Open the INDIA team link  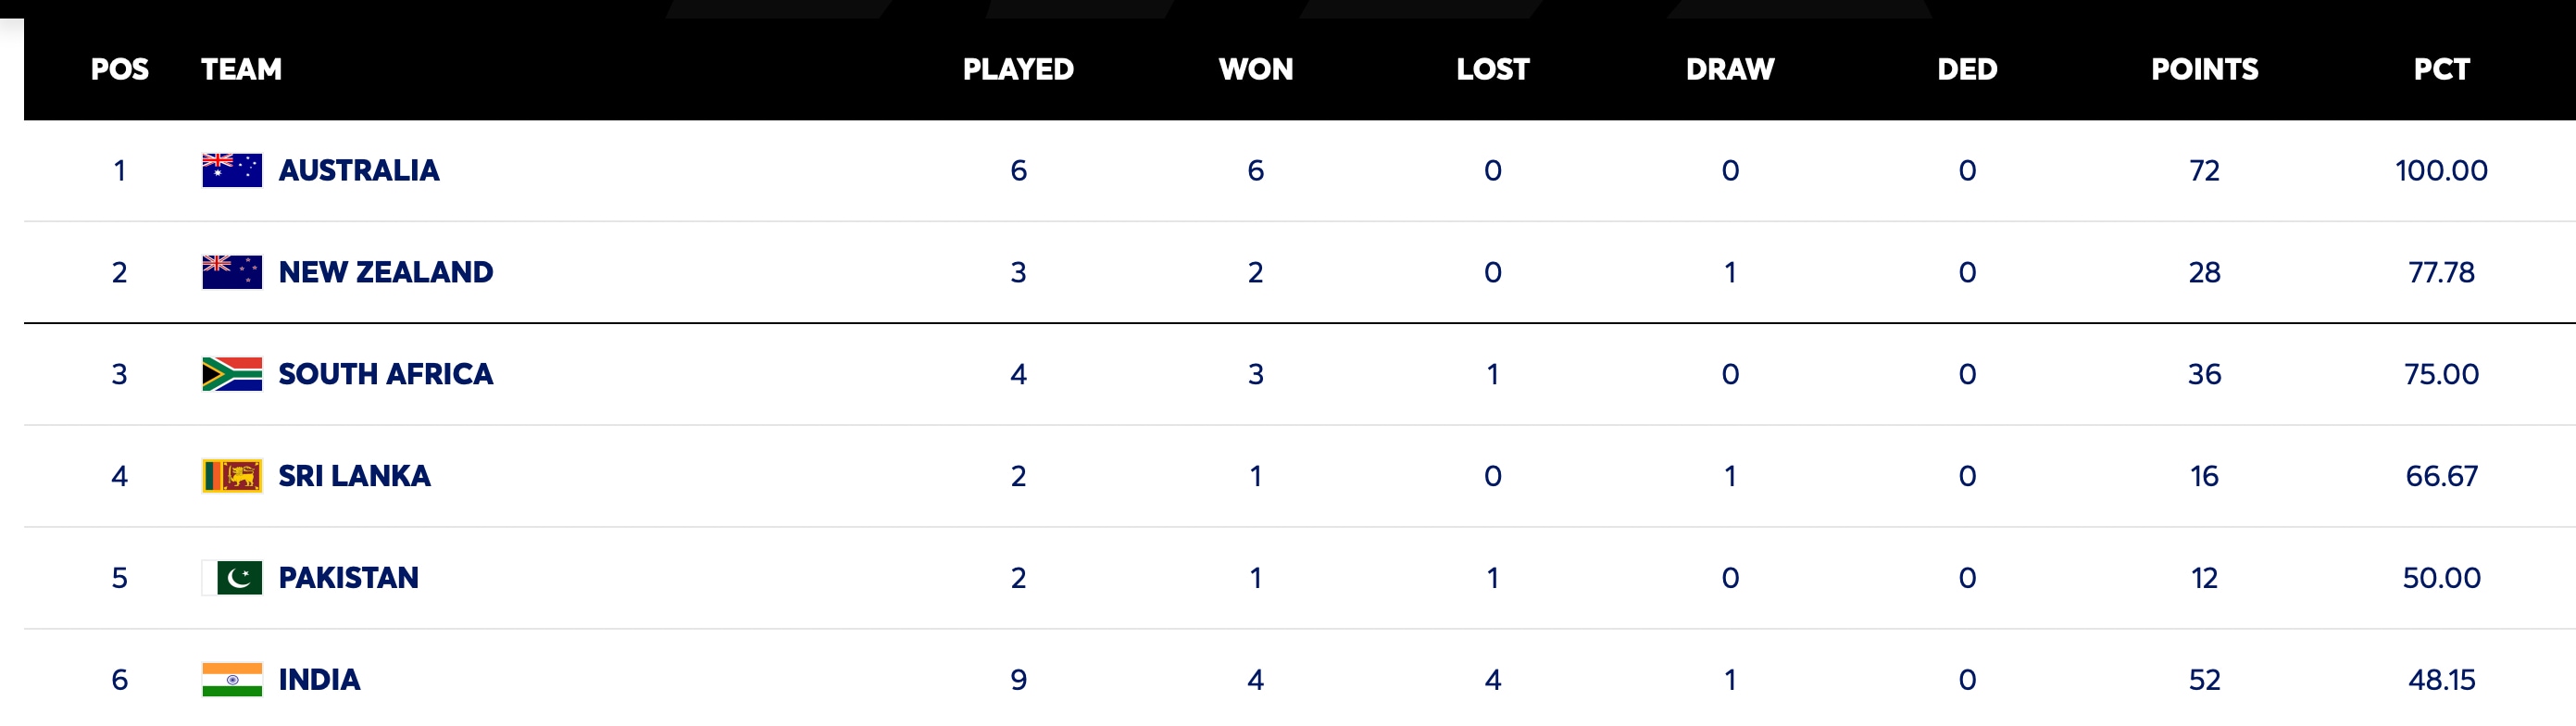[320, 680]
